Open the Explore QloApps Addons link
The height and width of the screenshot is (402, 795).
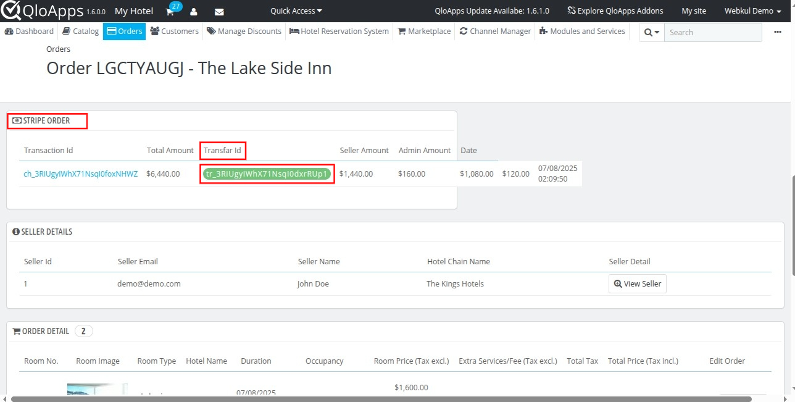(615, 11)
